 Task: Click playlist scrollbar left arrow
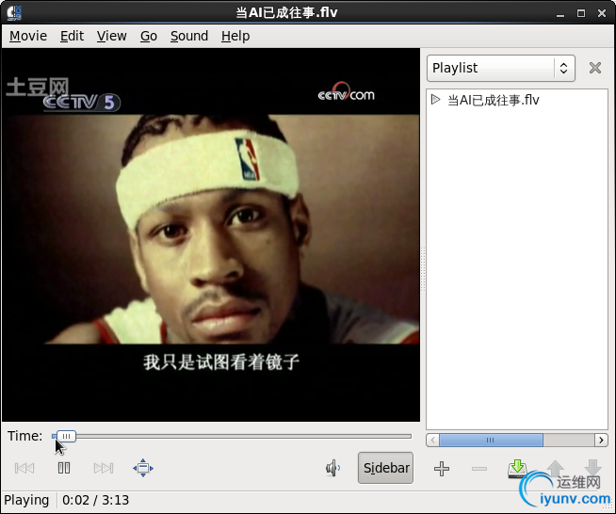[433, 440]
